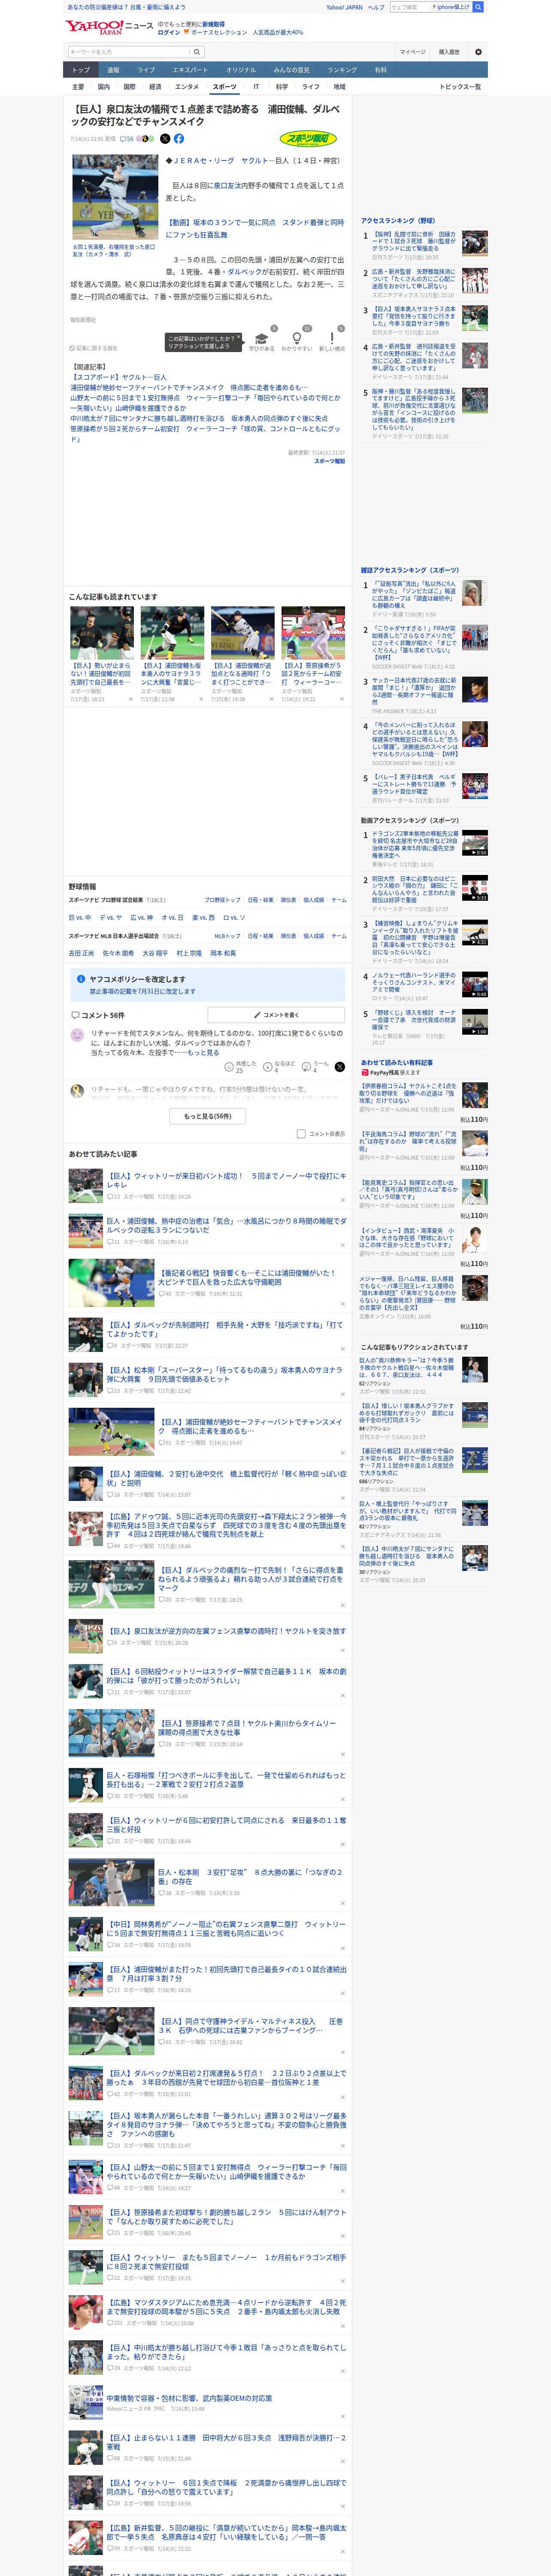Open the ヘルプ link in the top bar
The height and width of the screenshot is (2576, 551).
pos(375,7)
